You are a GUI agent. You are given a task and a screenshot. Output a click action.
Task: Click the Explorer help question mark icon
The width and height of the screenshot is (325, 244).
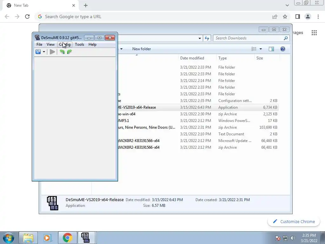tap(283, 49)
